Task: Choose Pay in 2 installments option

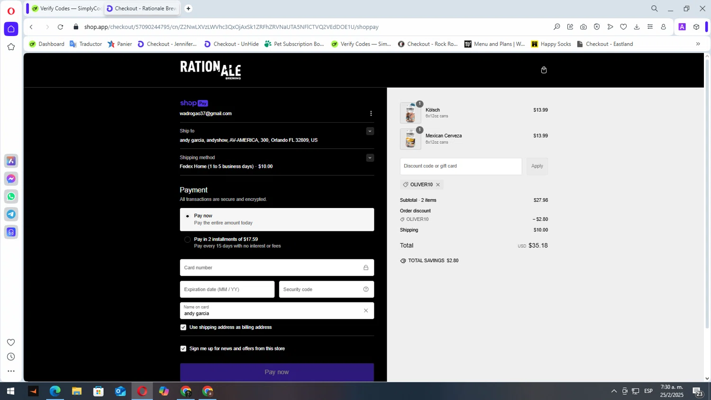Action: [x=188, y=240]
